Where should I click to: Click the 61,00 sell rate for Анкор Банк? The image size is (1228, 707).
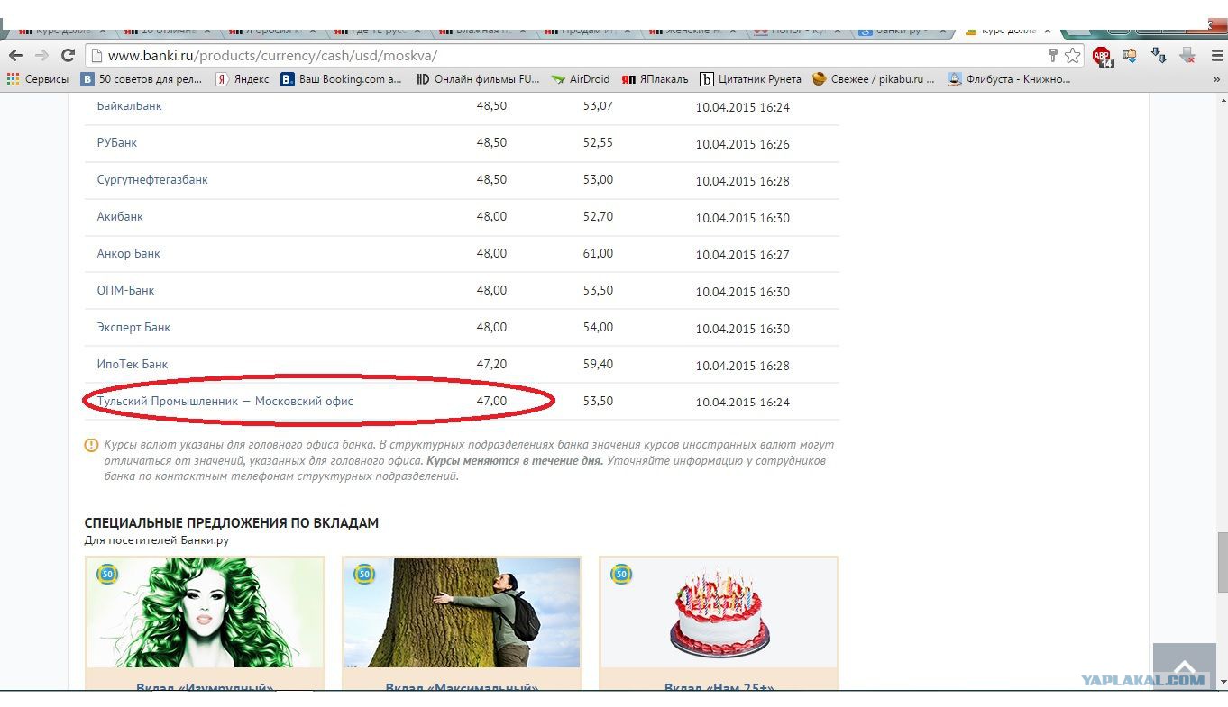(598, 254)
